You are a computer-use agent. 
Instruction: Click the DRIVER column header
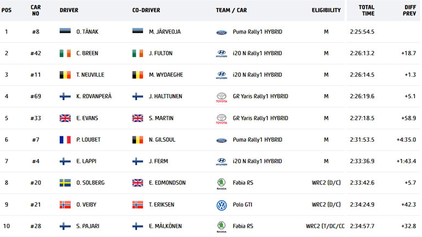69,10
